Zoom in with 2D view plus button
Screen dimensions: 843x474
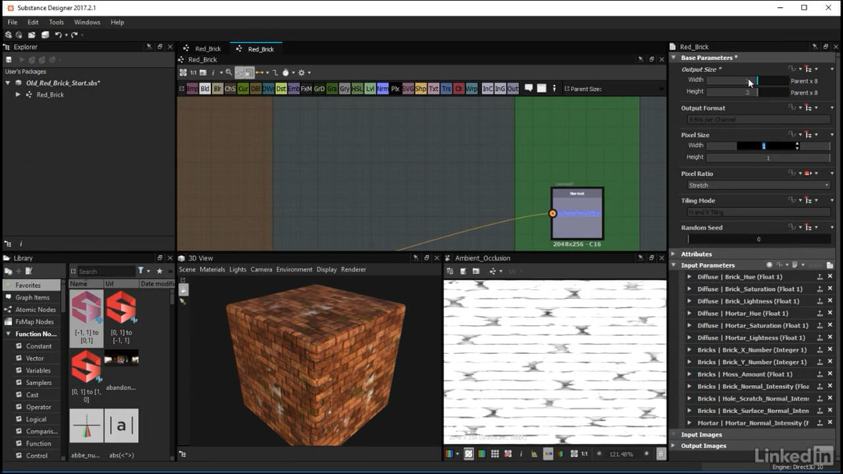[646, 454]
